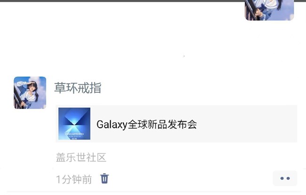Image resolution: width=306 pixels, height=195 pixels.
Task: Show like and comment options popup
Action: tap(285, 178)
